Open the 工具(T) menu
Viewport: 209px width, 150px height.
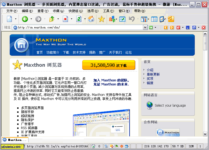click(x=109, y=11)
